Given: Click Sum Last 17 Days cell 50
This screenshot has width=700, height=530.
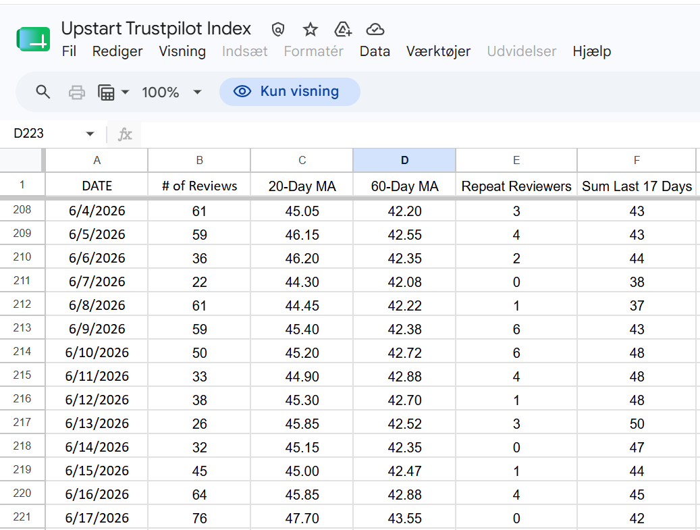Looking at the screenshot, I should [637, 423].
